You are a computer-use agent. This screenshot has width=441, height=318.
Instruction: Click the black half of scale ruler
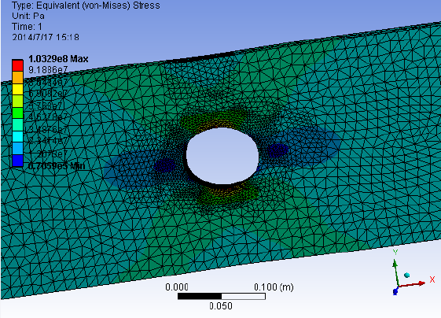click(x=200, y=296)
